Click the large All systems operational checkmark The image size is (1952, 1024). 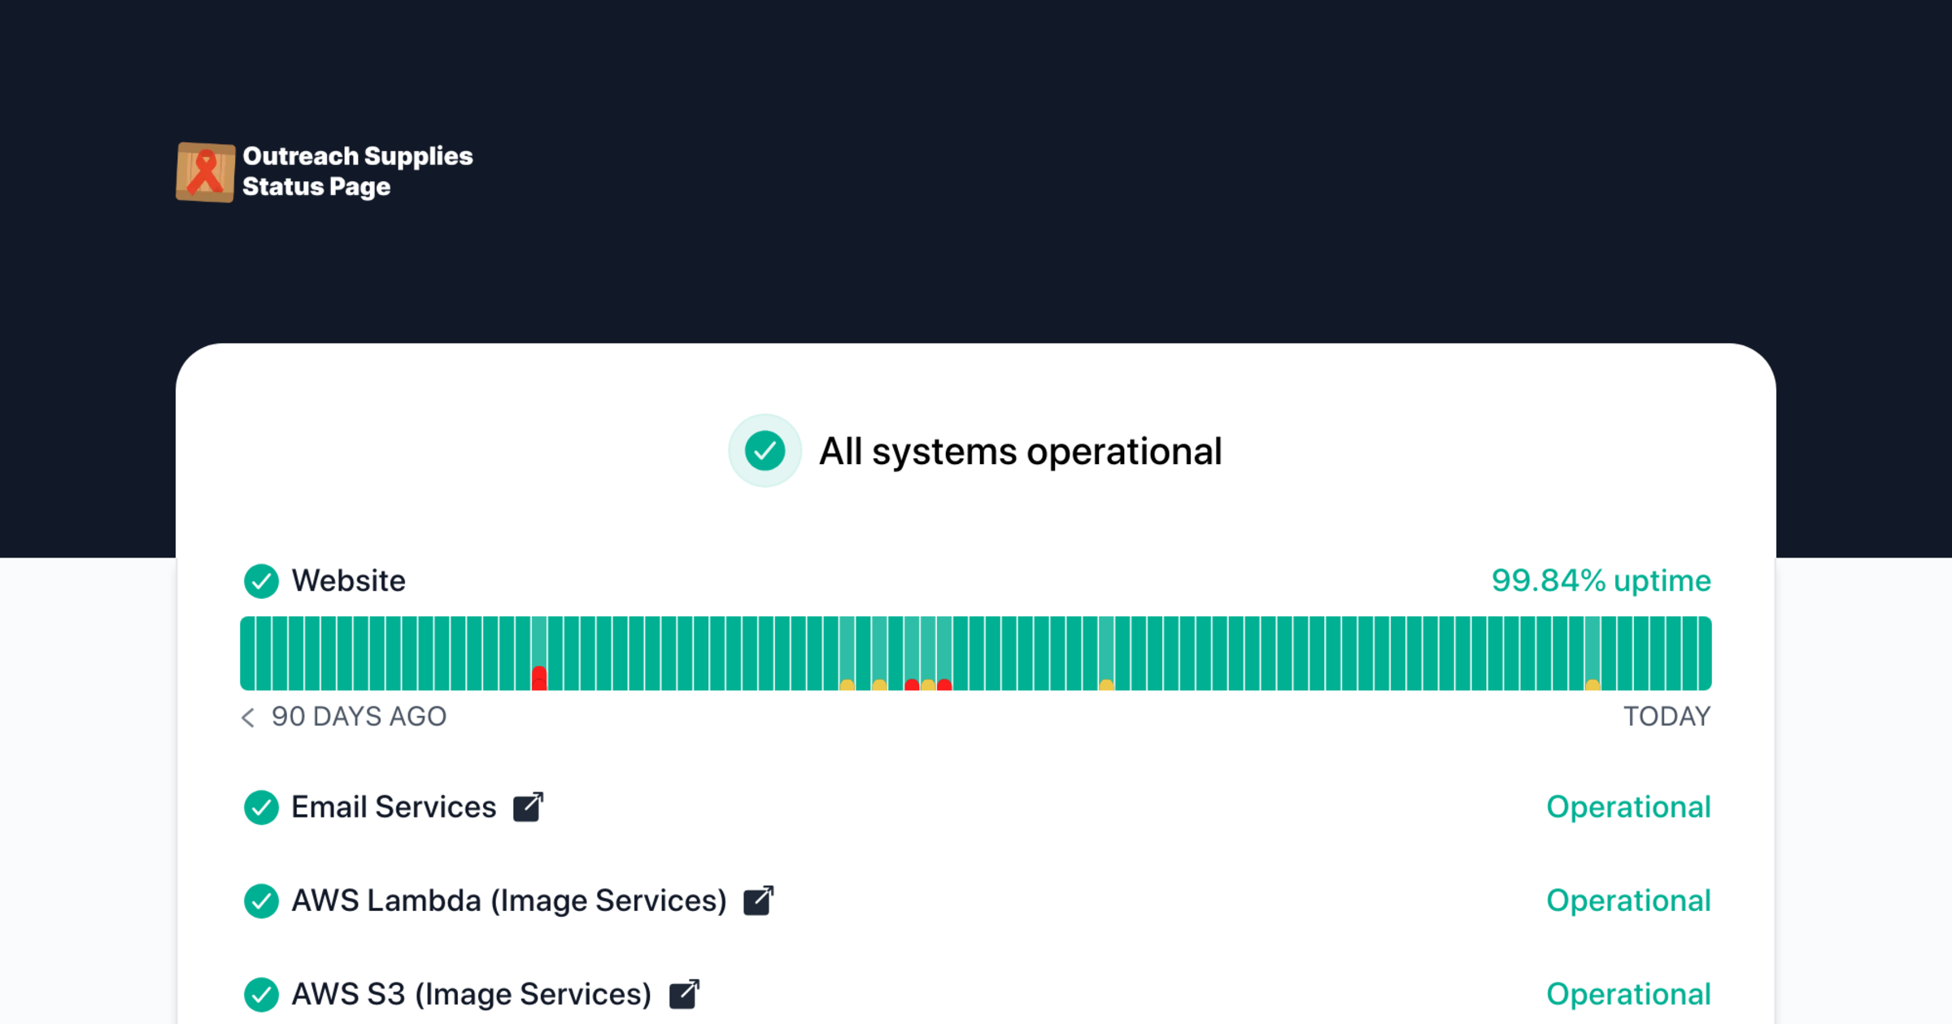point(765,451)
